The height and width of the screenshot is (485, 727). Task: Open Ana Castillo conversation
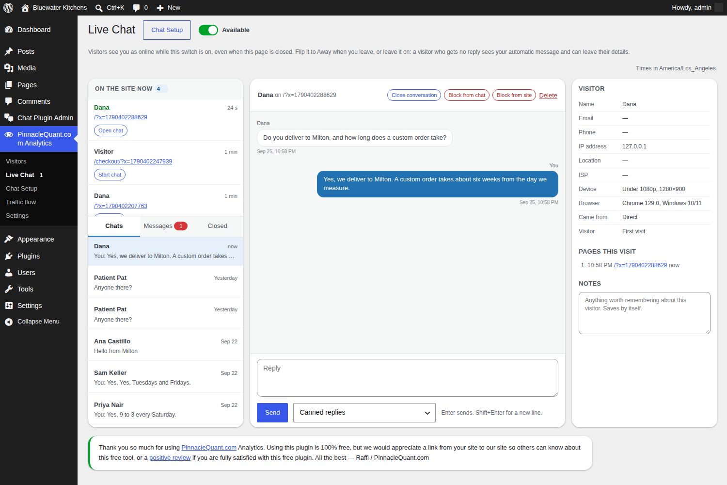[x=166, y=346]
